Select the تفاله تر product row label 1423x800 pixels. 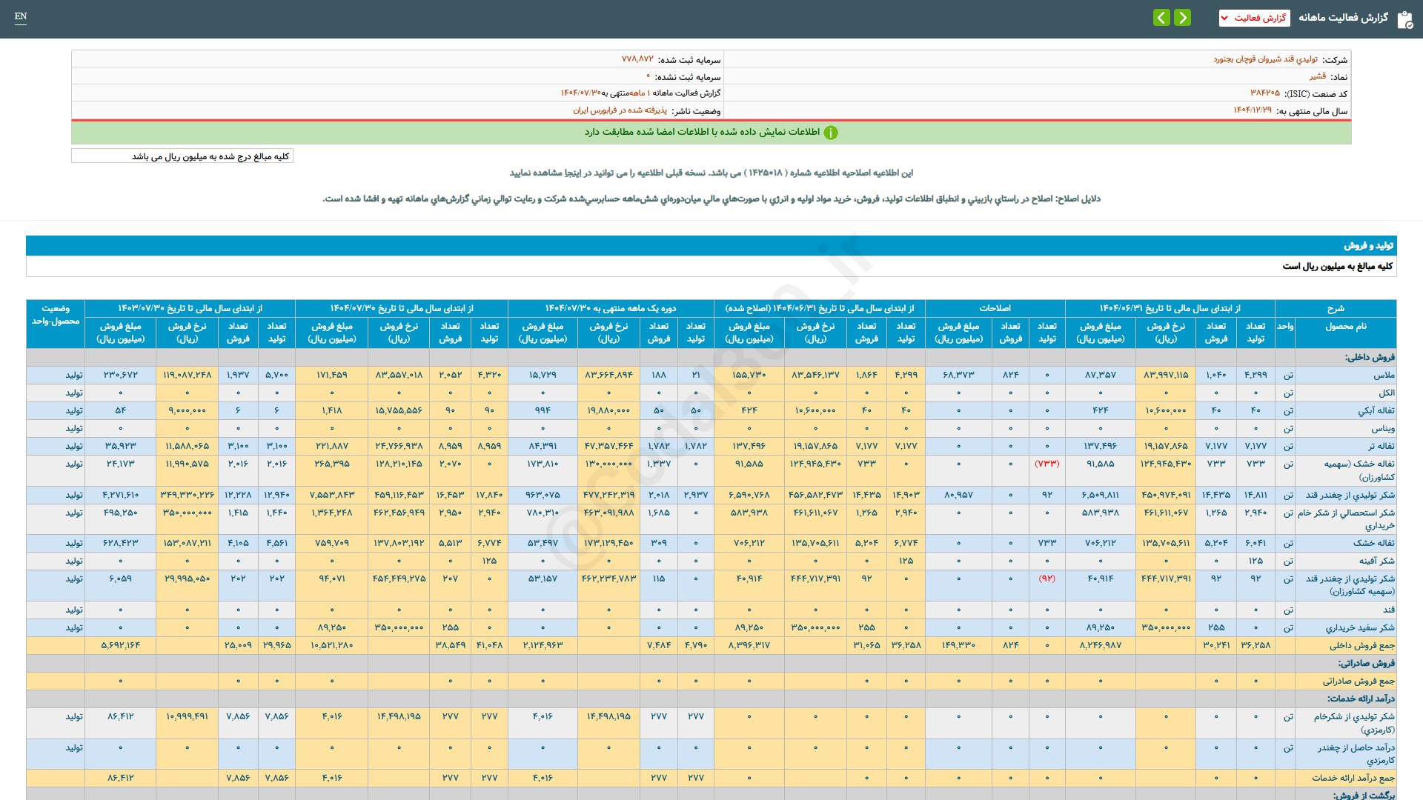coord(1381,446)
